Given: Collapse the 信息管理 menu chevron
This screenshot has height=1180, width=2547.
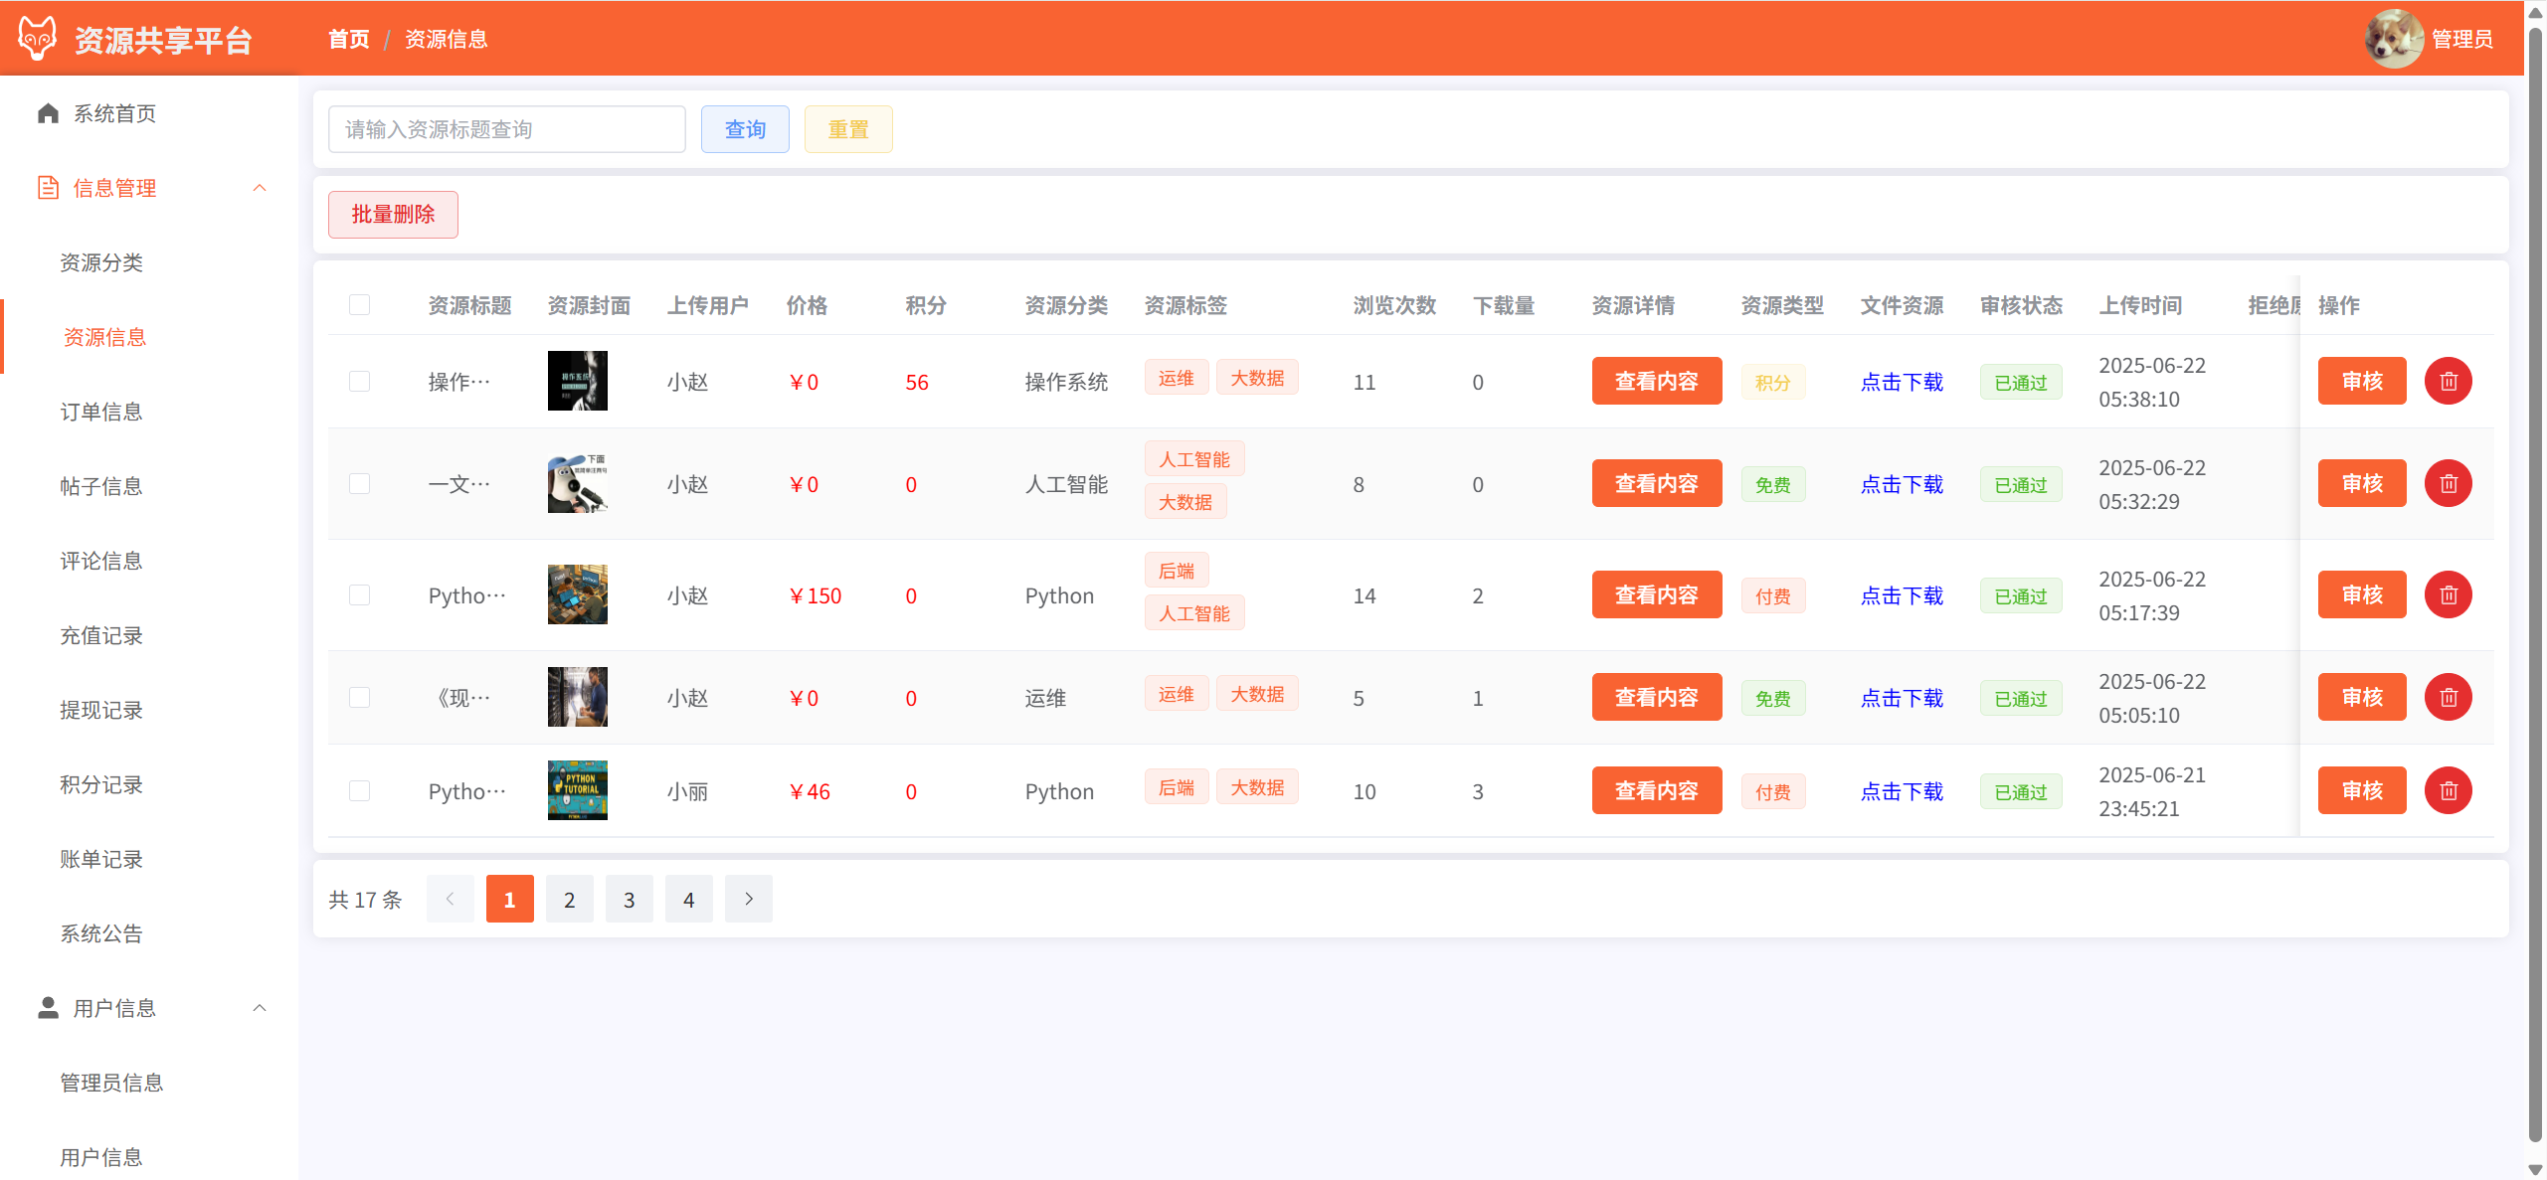Looking at the screenshot, I should tap(260, 188).
